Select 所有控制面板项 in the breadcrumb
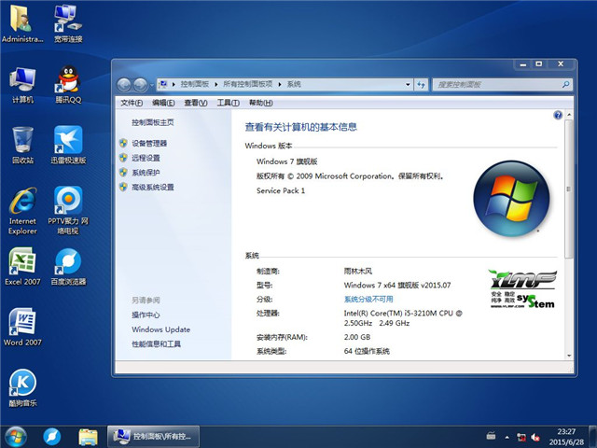 247,84
